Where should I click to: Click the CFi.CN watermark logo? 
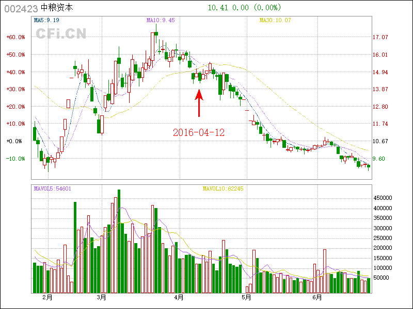tap(60, 33)
